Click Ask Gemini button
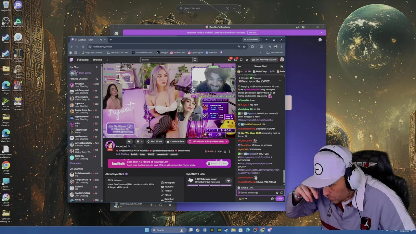 tap(251, 40)
